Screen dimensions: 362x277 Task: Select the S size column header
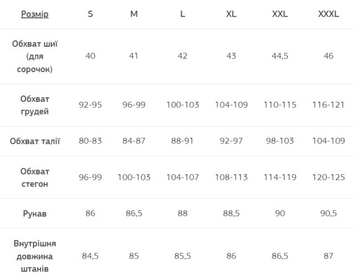point(91,14)
